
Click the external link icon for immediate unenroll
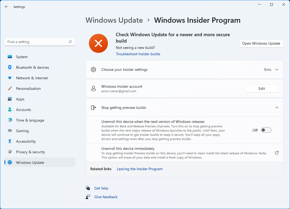pos(277,153)
